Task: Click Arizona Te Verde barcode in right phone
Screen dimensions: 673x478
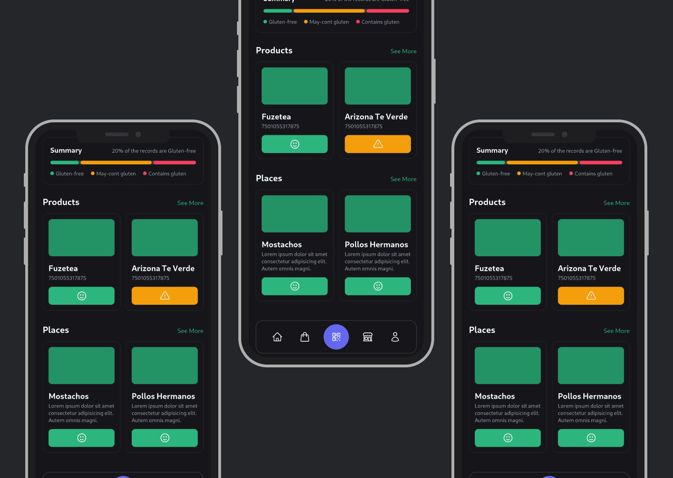Action: pos(577,278)
